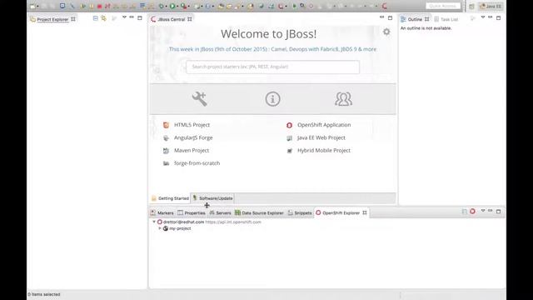Click Collapse All in Project Explorer

pyautogui.click(x=96, y=18)
